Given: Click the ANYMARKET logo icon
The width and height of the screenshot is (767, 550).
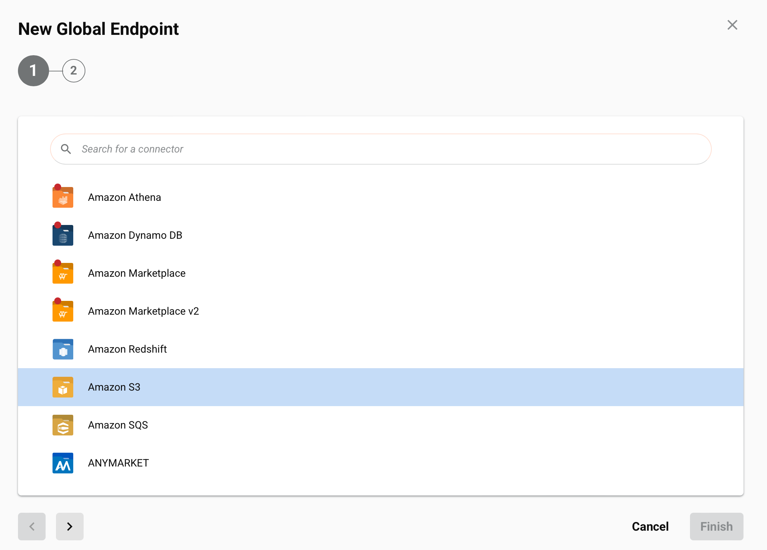Looking at the screenshot, I should click(63, 463).
